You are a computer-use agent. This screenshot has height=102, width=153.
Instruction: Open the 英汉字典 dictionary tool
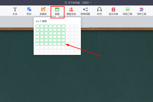point(113,11)
